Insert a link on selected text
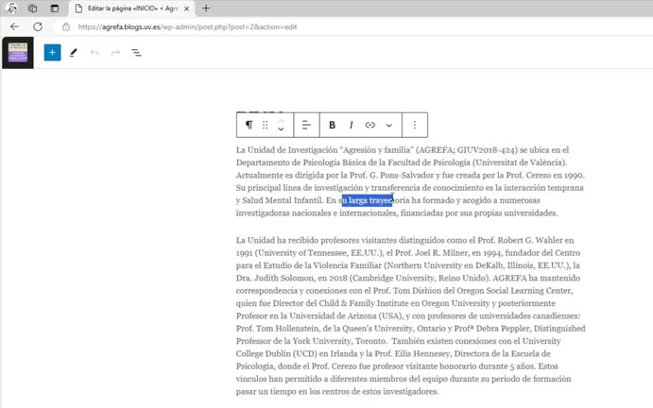The height and width of the screenshot is (408, 653). [369, 125]
